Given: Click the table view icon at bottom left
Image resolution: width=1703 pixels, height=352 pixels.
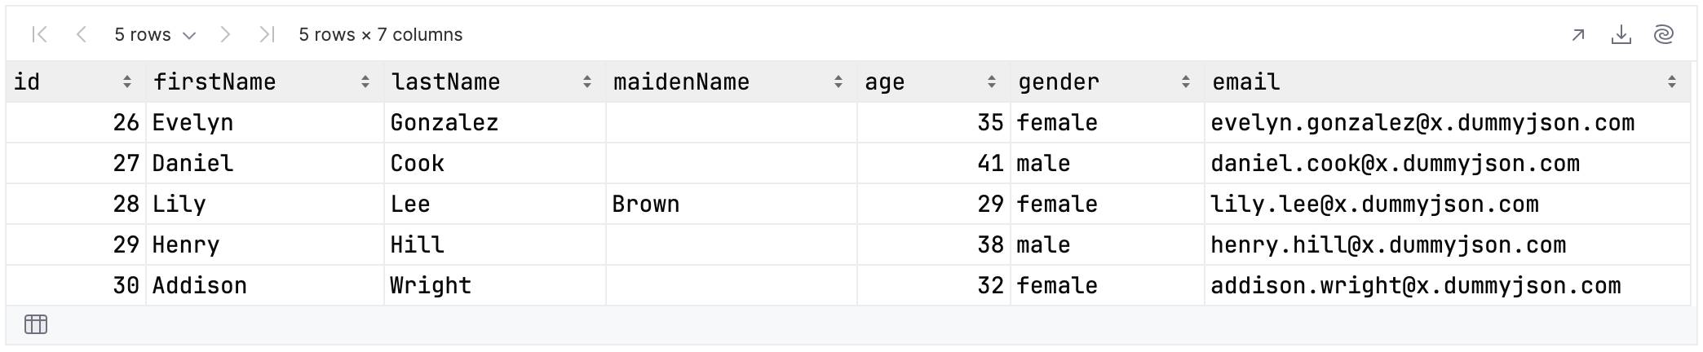Looking at the screenshot, I should [36, 324].
